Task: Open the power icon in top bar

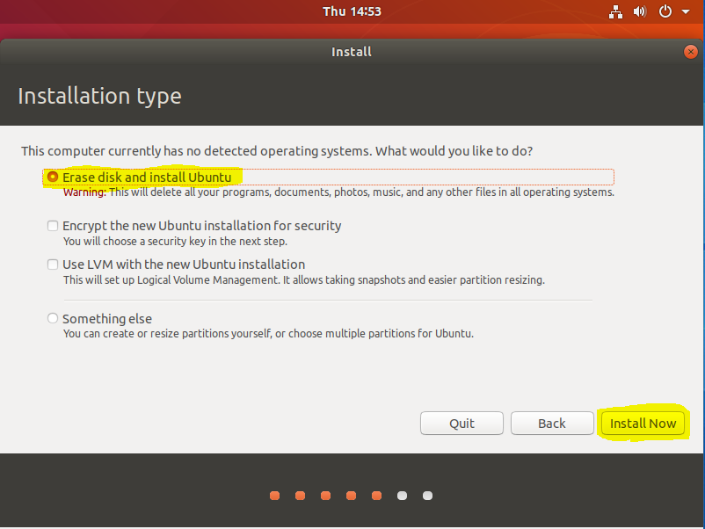Action: pos(665,11)
